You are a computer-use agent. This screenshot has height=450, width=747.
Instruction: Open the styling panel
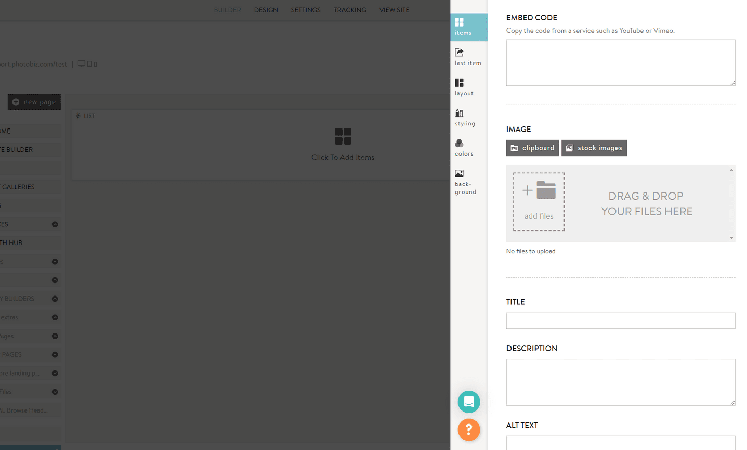coord(464,117)
